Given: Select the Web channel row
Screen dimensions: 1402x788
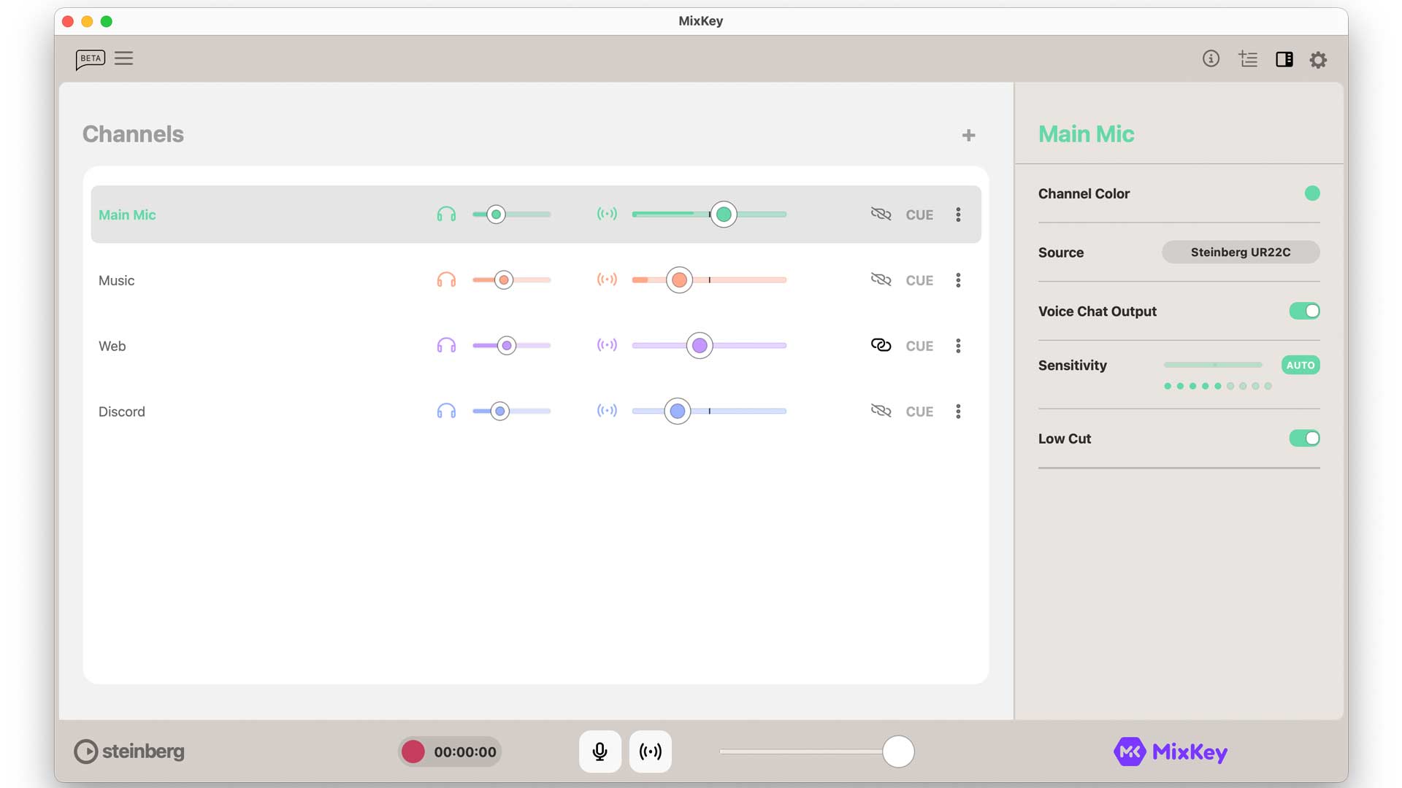Looking at the screenshot, I should click(112, 346).
